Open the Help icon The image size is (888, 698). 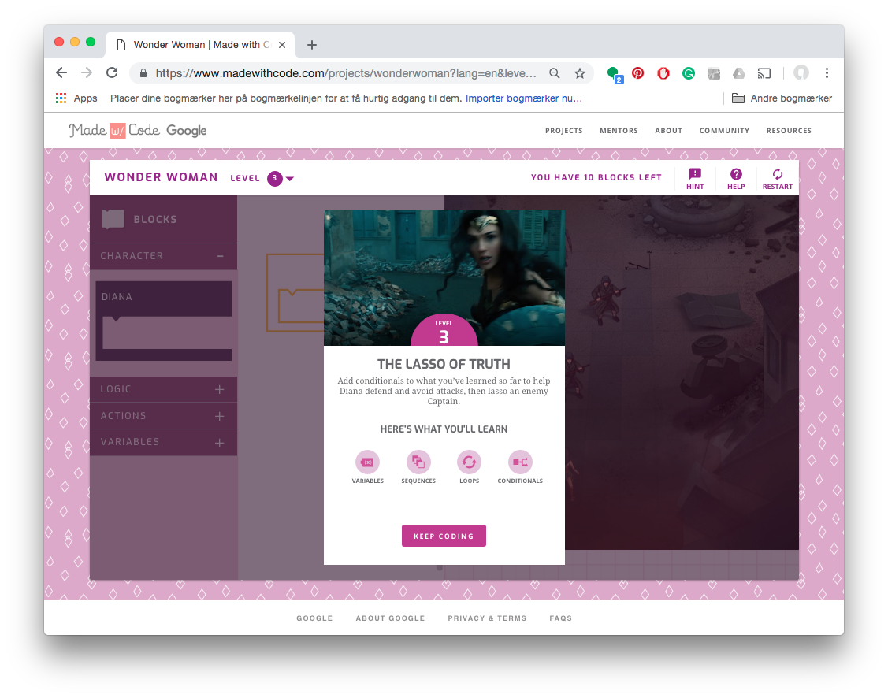pos(736,174)
